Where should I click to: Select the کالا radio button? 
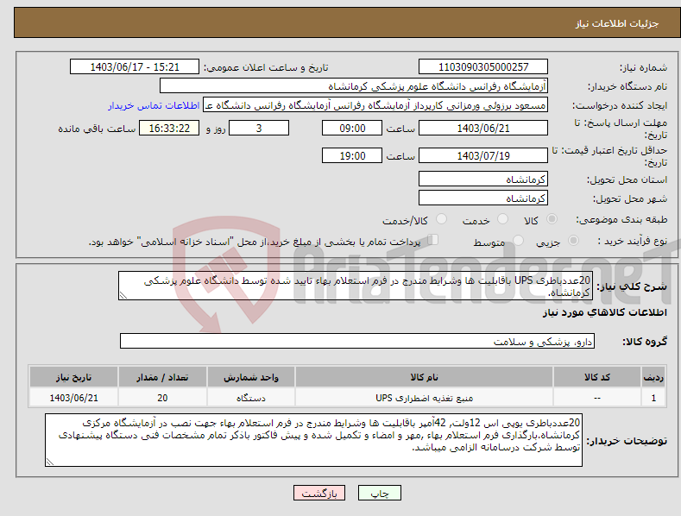pos(552,219)
